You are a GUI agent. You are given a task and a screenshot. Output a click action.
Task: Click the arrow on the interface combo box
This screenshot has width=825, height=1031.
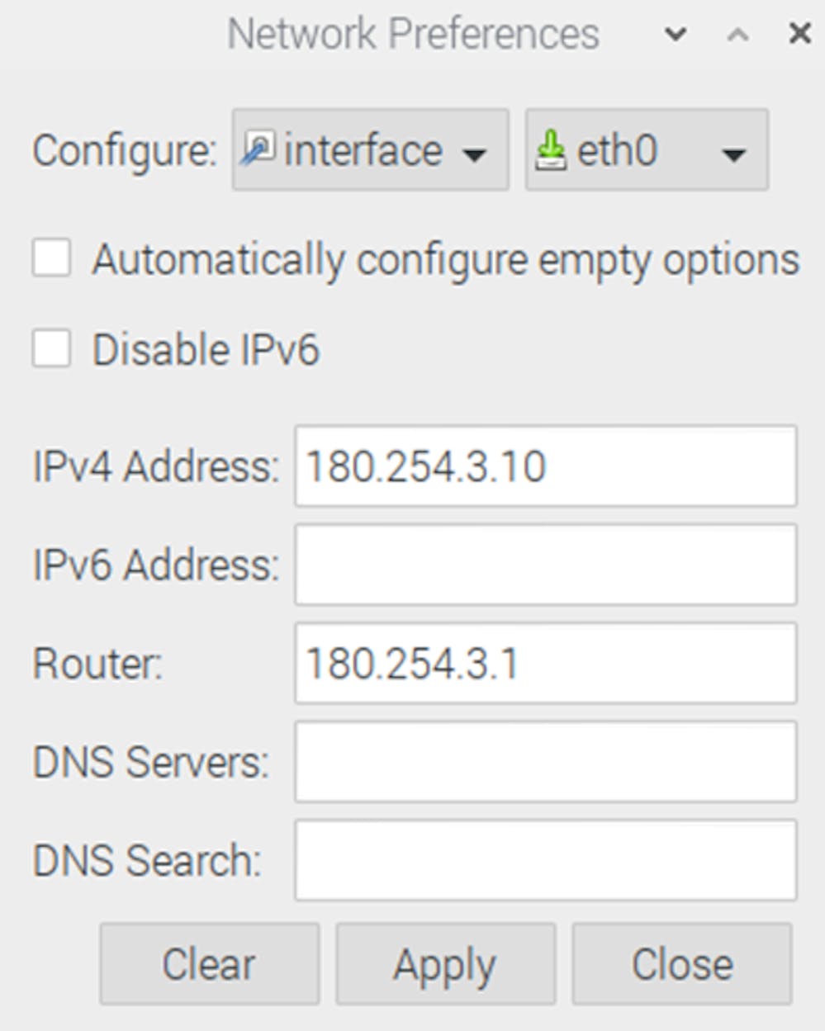[474, 154]
